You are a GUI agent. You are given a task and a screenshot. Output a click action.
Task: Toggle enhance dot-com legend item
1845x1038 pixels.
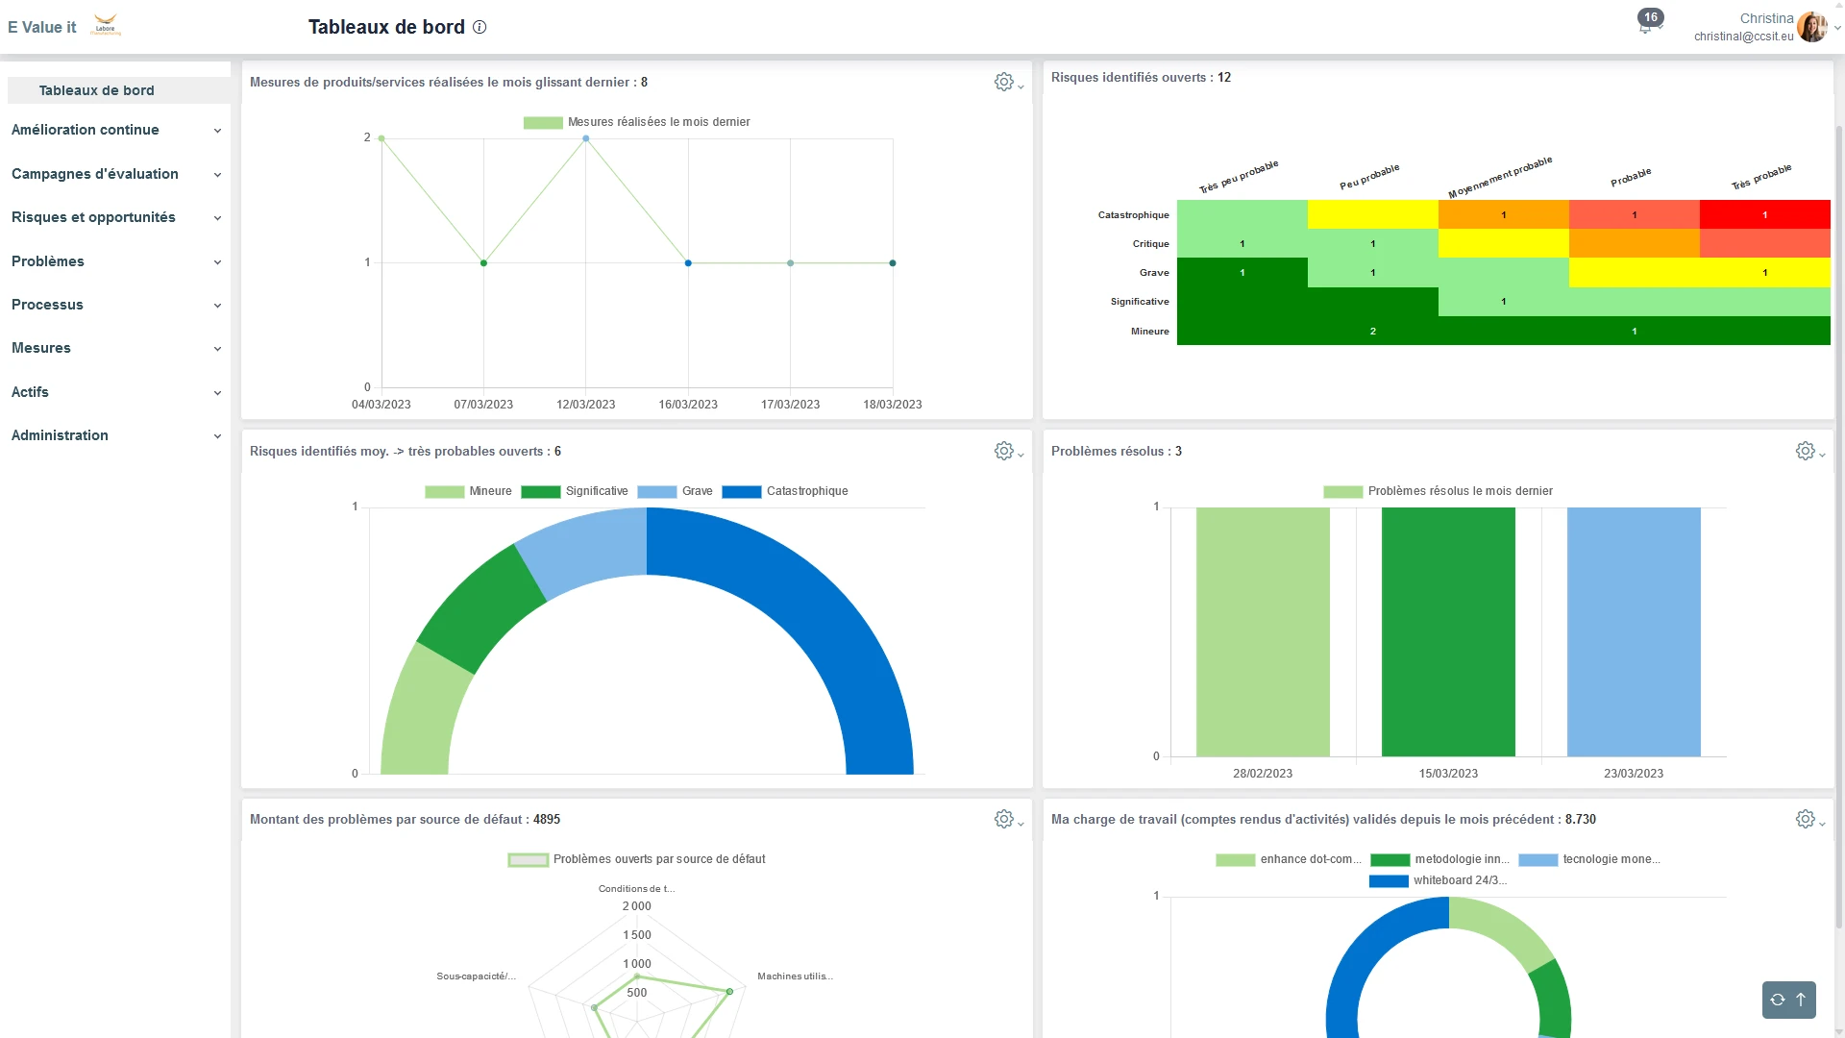pyautogui.click(x=1288, y=859)
